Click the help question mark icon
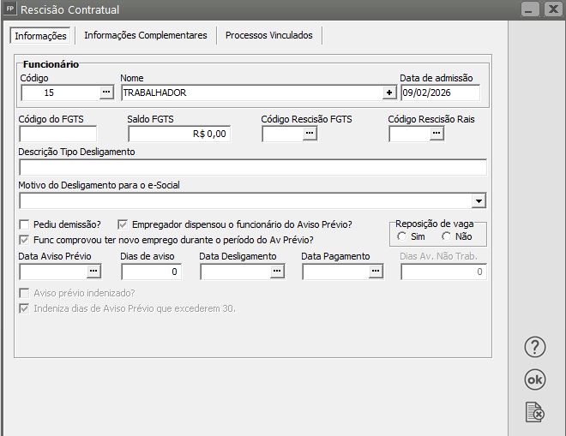Image resolution: width=566 pixels, height=436 pixels. pos(535,347)
